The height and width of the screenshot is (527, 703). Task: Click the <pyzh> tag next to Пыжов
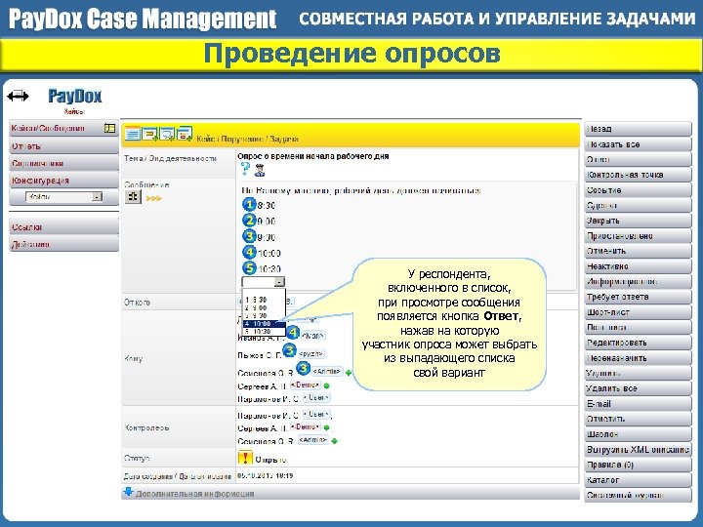click(310, 353)
